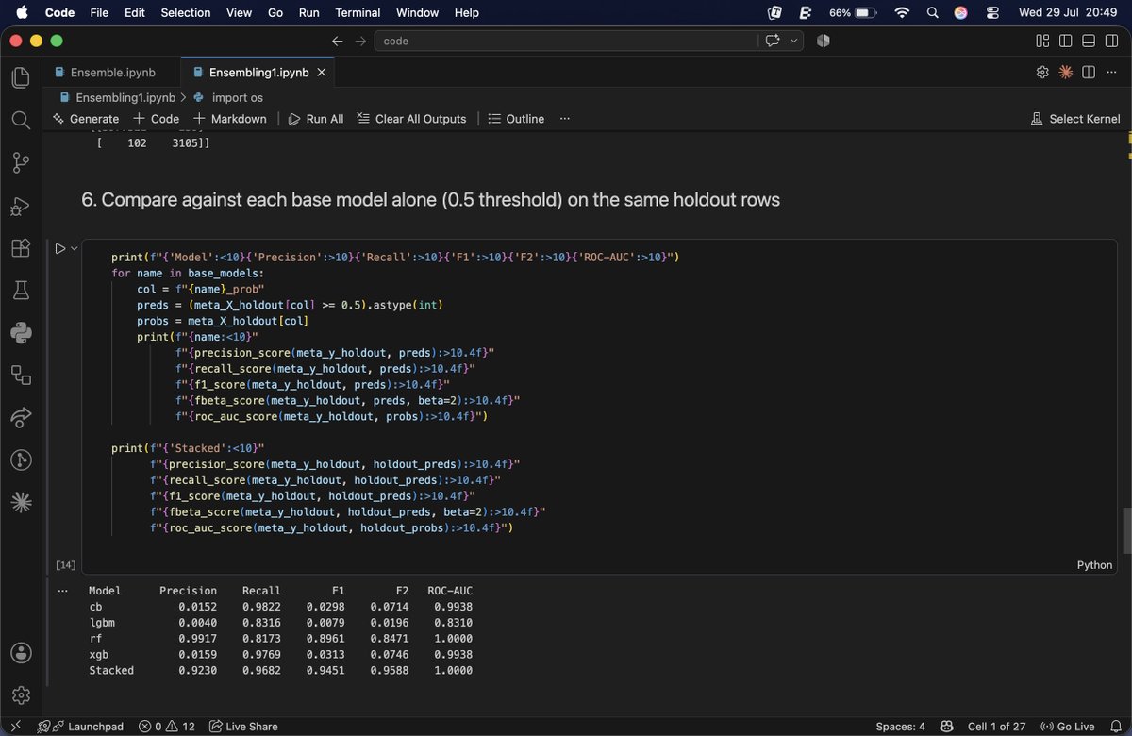The width and height of the screenshot is (1132, 736).
Task: Open the Python extension view
Action: 21,332
